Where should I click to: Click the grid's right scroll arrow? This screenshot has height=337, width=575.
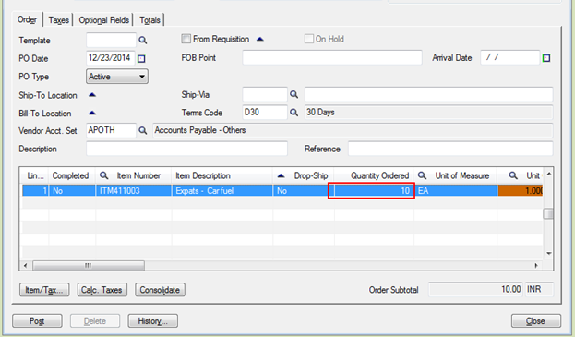point(536,266)
